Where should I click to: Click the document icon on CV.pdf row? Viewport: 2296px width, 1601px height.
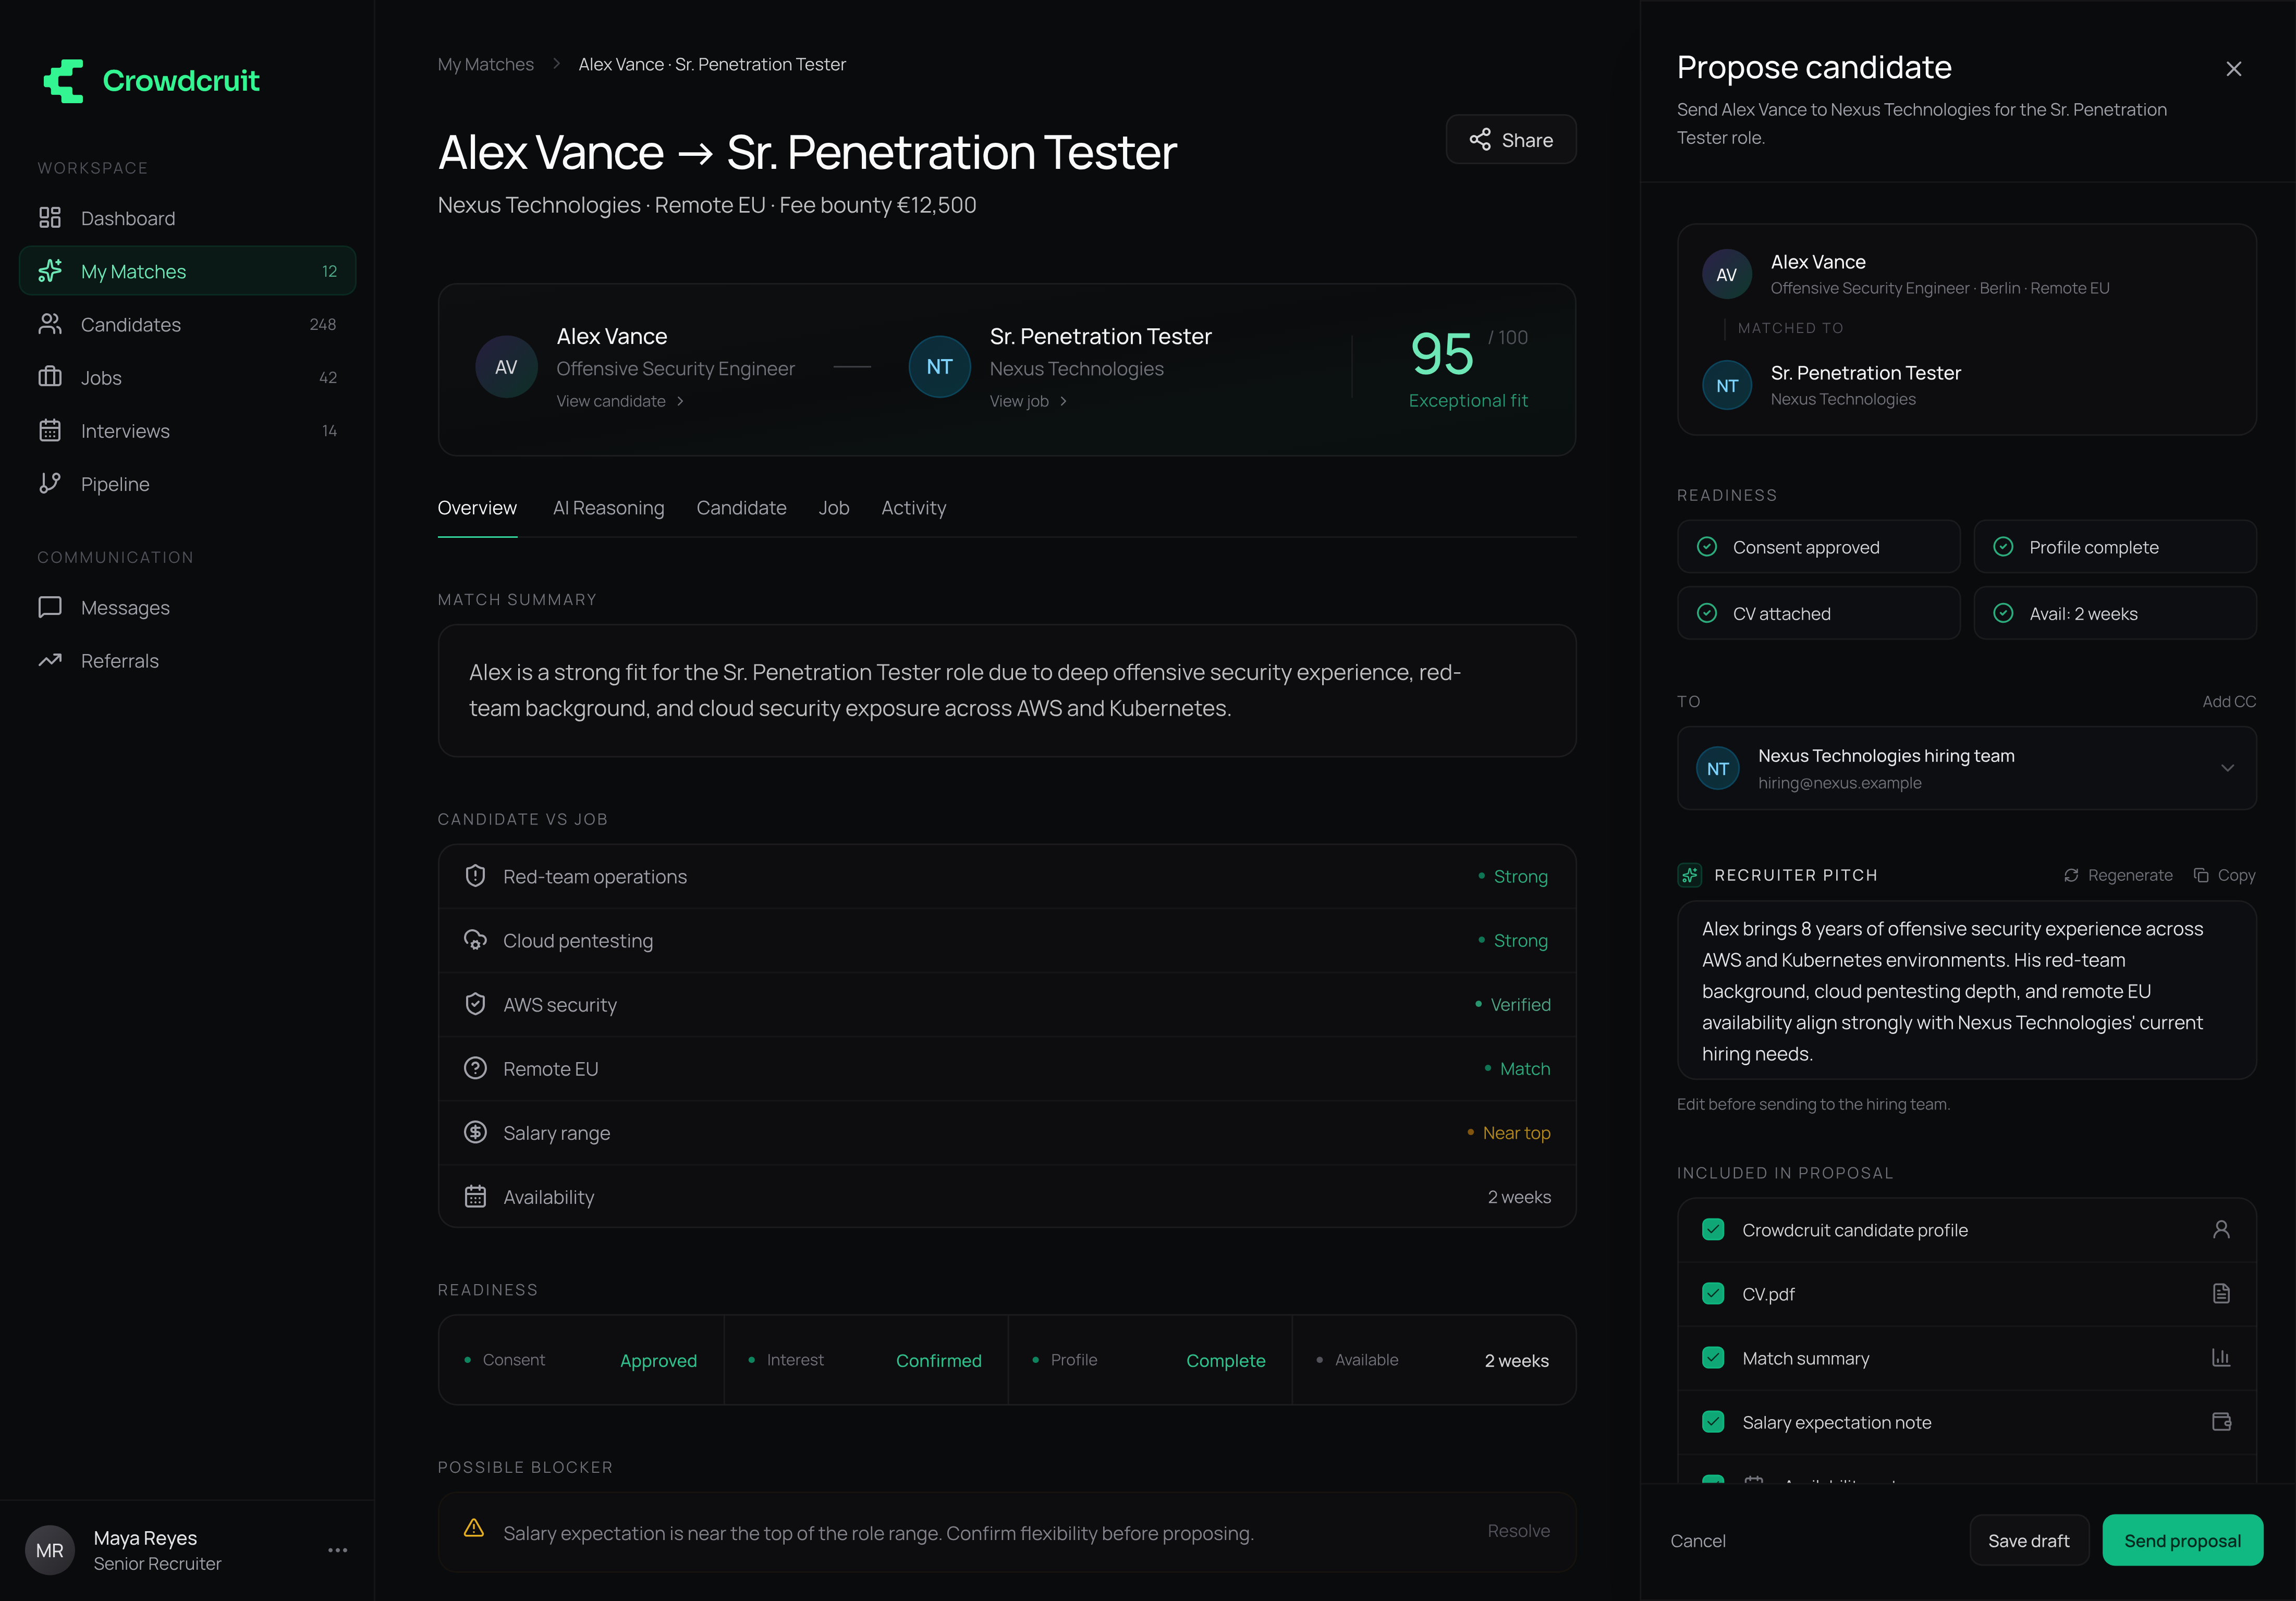tap(2221, 1293)
